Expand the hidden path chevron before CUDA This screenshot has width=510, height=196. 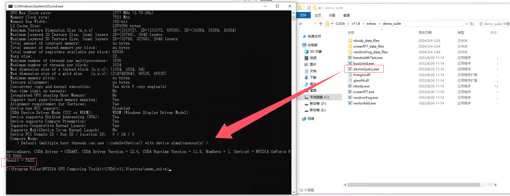332,24
